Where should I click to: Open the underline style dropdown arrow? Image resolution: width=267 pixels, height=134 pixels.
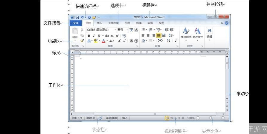tap(103, 36)
